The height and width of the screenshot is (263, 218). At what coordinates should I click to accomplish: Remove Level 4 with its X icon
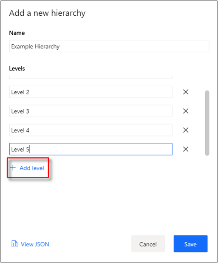point(186,130)
